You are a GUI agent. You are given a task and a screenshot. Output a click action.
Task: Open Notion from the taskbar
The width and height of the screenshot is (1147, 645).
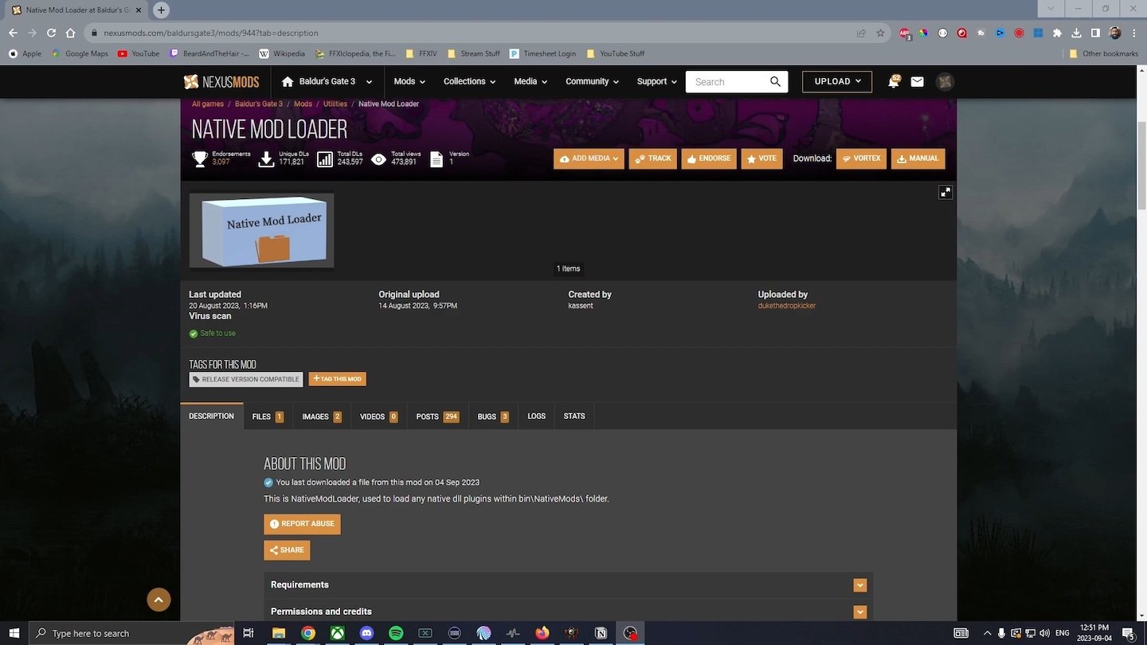[x=601, y=633]
